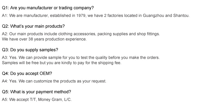
Task: Click the L/C text in A5
Action: tap(68, 100)
